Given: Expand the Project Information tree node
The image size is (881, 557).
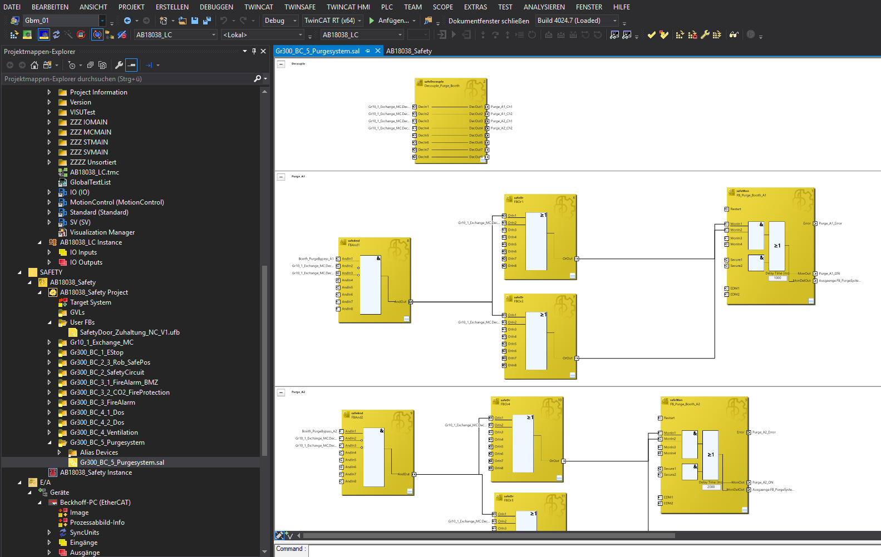Looking at the screenshot, I should pyautogui.click(x=49, y=92).
